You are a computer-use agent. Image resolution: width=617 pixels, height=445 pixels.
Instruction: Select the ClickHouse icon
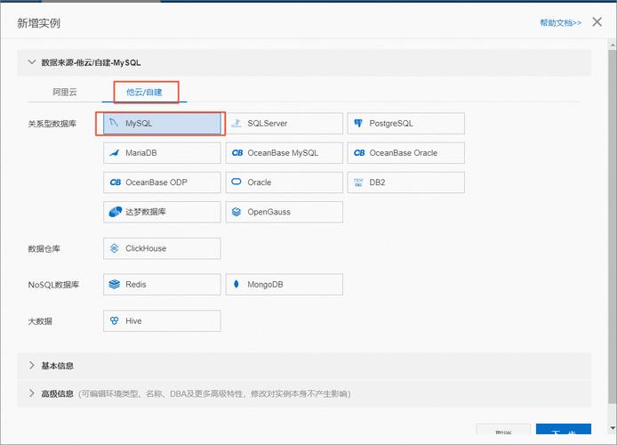pos(114,248)
